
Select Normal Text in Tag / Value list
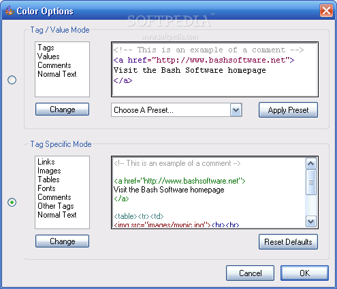[57, 74]
